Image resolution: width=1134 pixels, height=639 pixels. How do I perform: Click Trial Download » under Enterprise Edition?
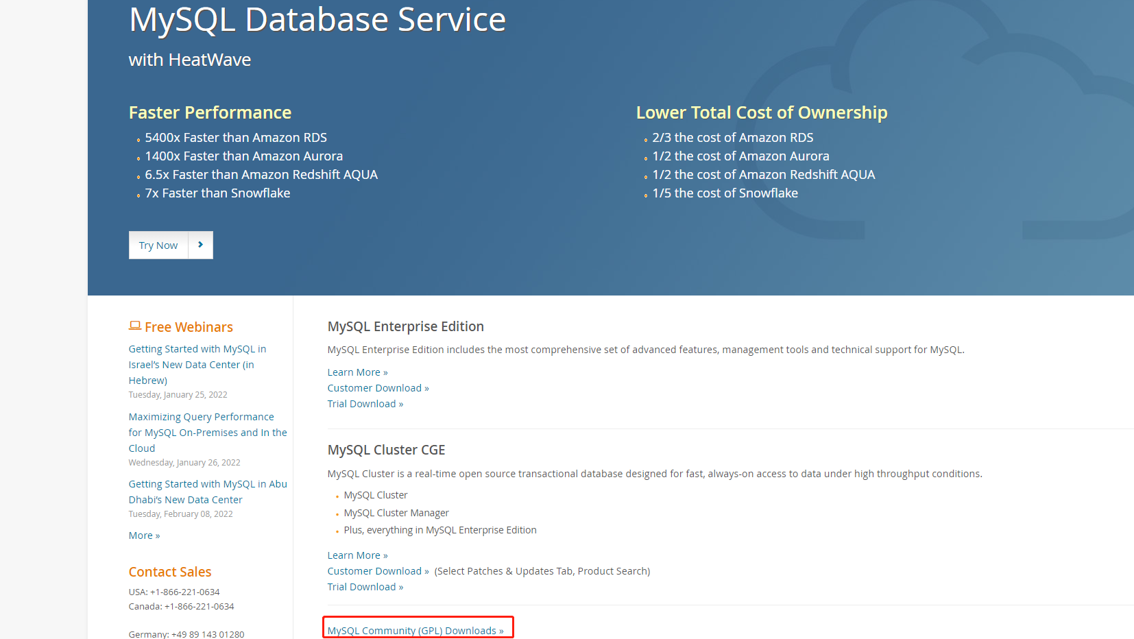pos(365,404)
